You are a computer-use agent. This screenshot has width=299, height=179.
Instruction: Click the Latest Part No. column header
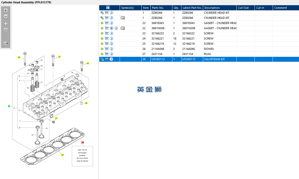click(192, 8)
